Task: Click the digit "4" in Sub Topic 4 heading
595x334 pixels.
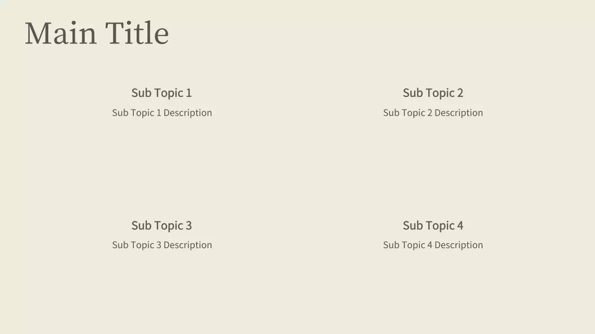Action: click(x=460, y=225)
